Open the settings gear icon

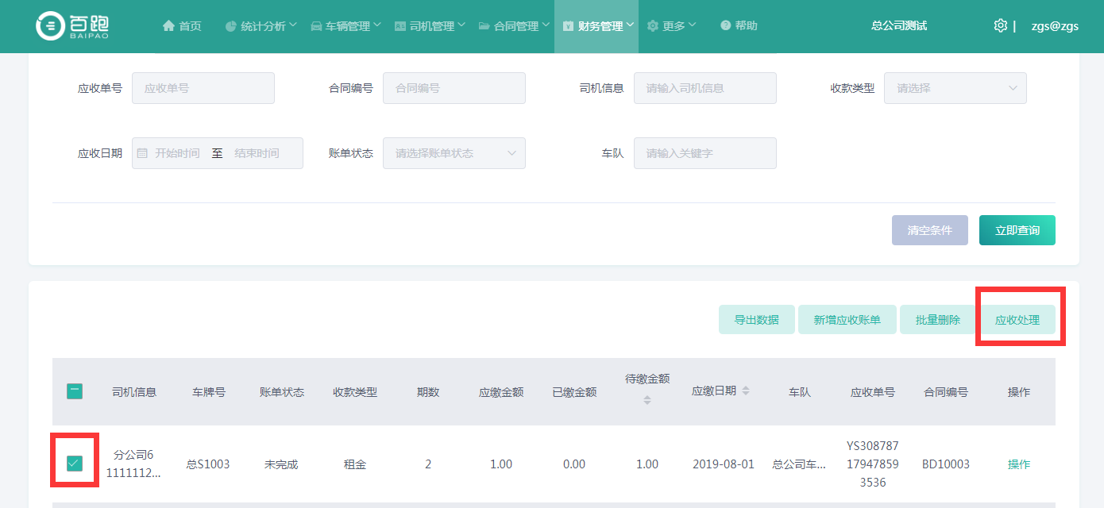click(1000, 25)
